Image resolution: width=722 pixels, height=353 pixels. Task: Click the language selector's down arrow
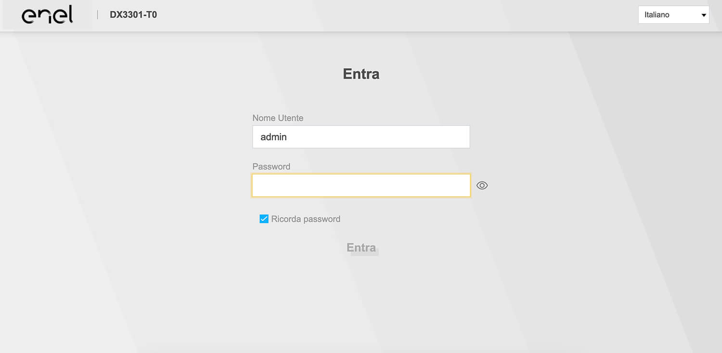704,15
